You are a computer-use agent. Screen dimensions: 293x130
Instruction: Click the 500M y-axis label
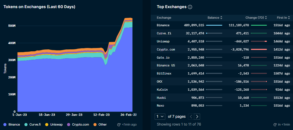12,26
